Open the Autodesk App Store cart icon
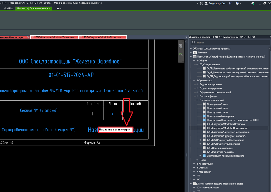Screen dimensions: 271x192 (230, 3)
